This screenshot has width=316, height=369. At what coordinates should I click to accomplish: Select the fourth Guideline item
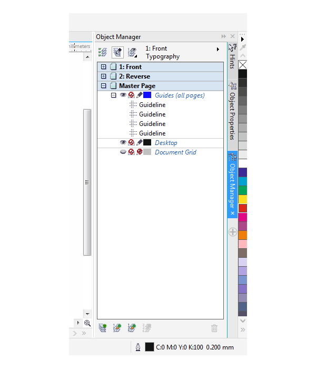(x=152, y=133)
